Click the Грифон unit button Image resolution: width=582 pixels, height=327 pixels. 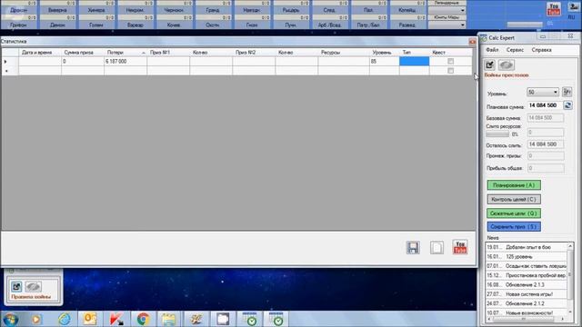click(18, 25)
